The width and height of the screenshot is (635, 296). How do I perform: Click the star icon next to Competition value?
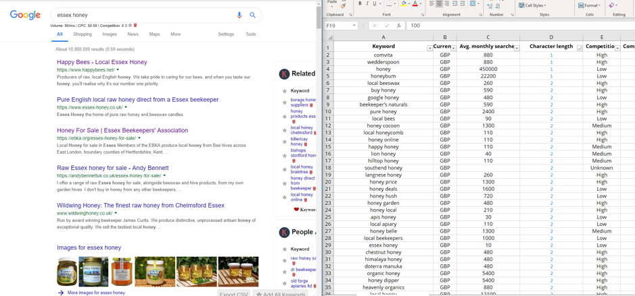coord(131,25)
